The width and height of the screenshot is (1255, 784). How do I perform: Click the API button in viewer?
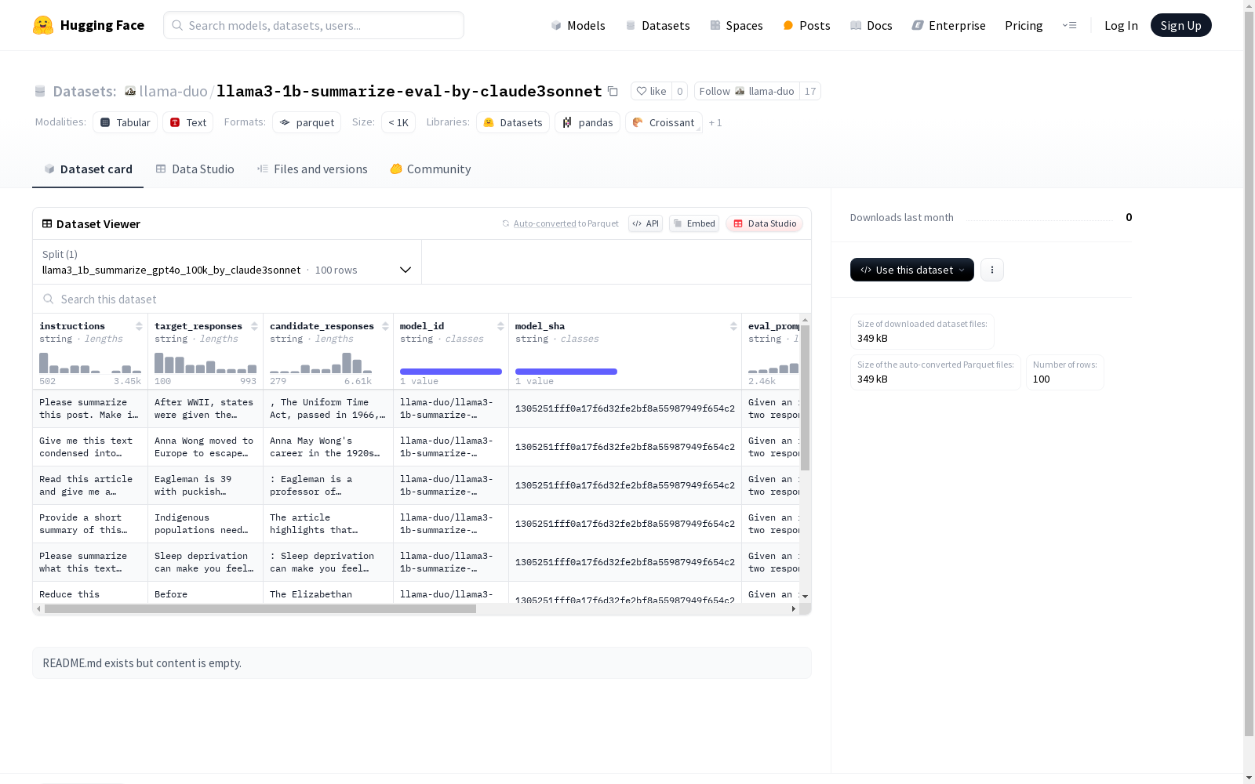click(x=646, y=223)
